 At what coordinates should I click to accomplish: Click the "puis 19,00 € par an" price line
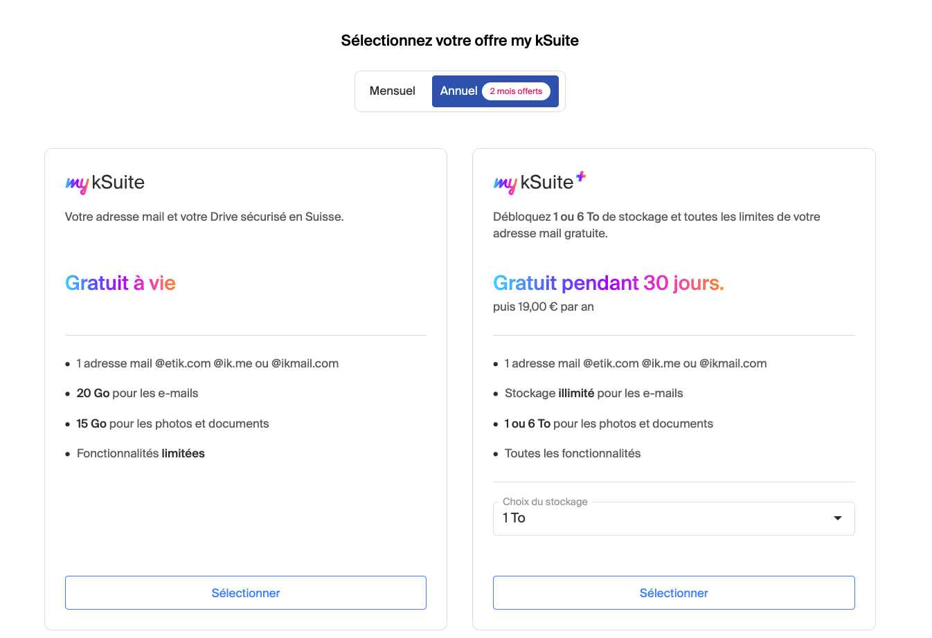(x=544, y=307)
